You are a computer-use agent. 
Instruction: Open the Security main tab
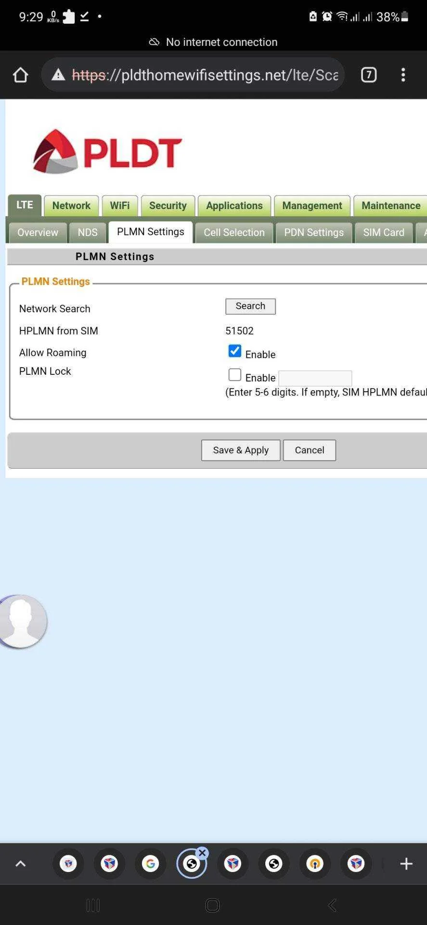click(168, 206)
